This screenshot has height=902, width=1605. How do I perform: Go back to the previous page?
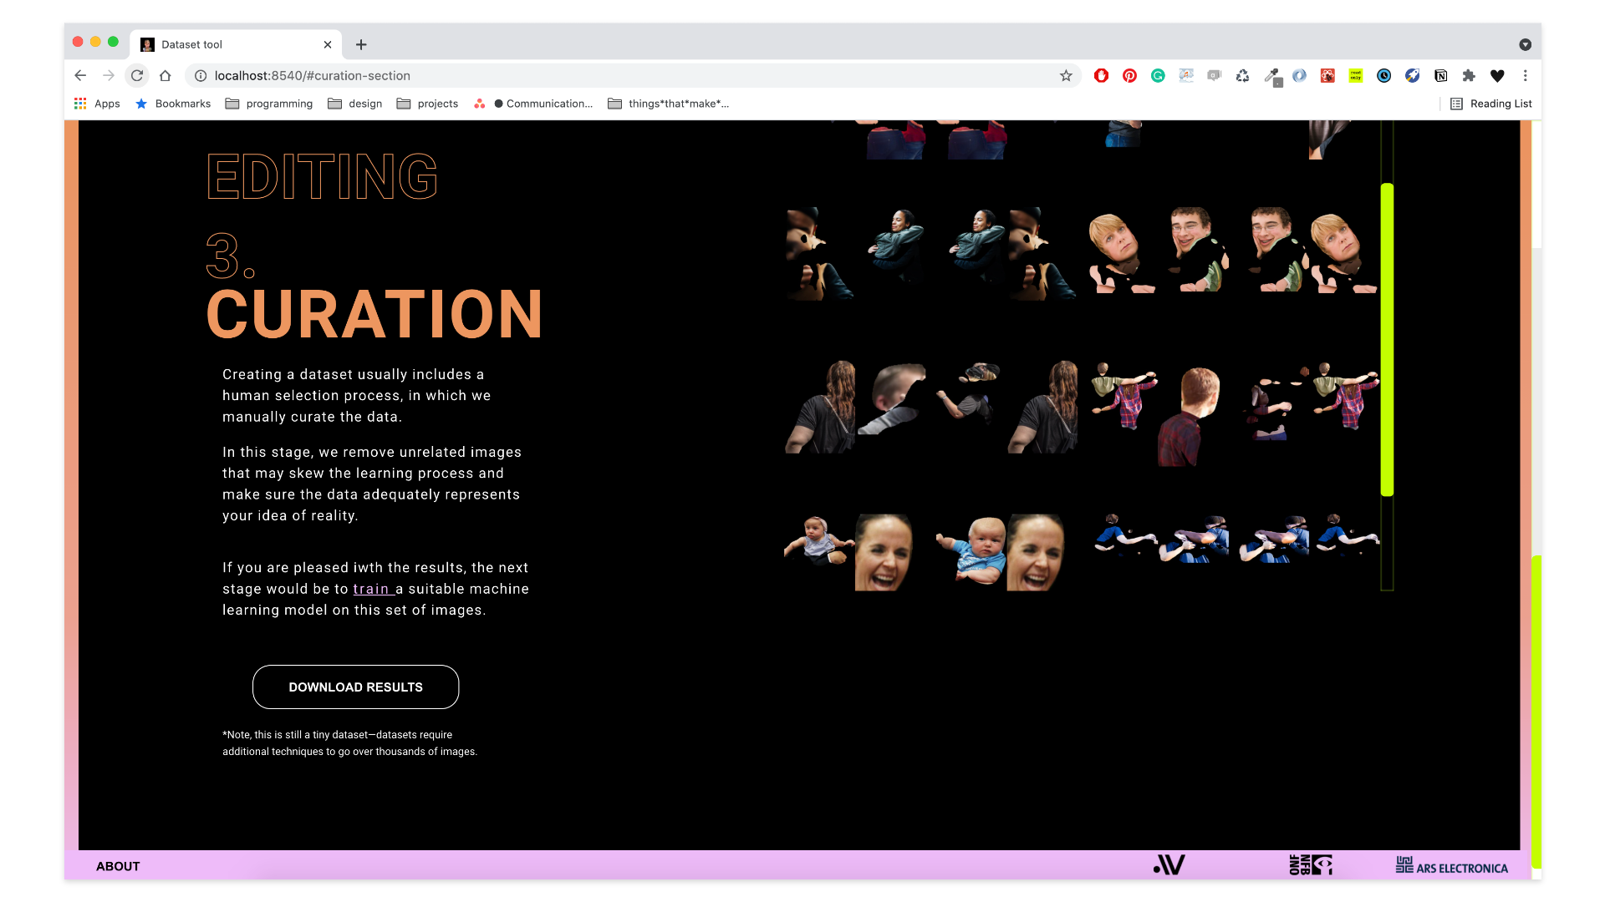80,75
